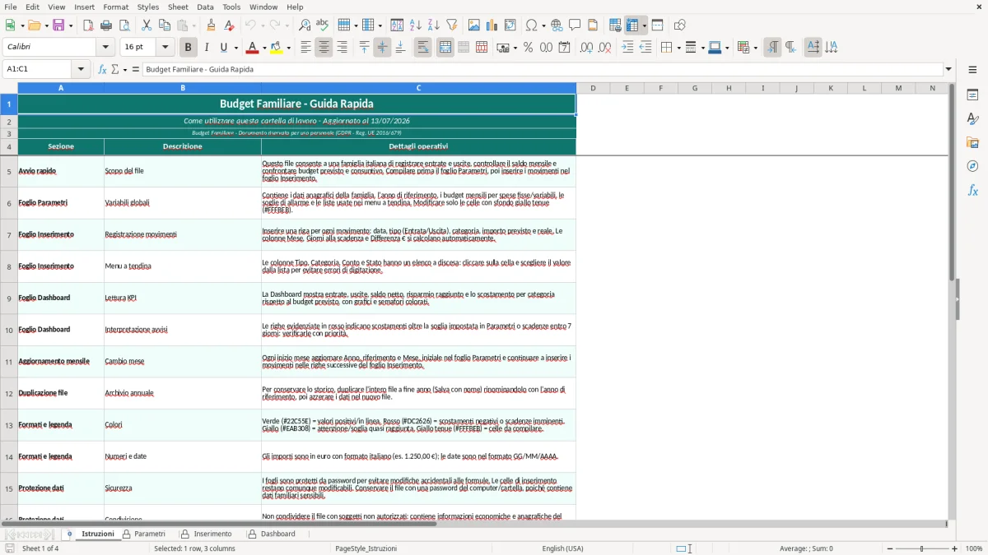The width and height of the screenshot is (988, 555).
Task: Toggle Center Vertically alignment
Action: (382, 48)
